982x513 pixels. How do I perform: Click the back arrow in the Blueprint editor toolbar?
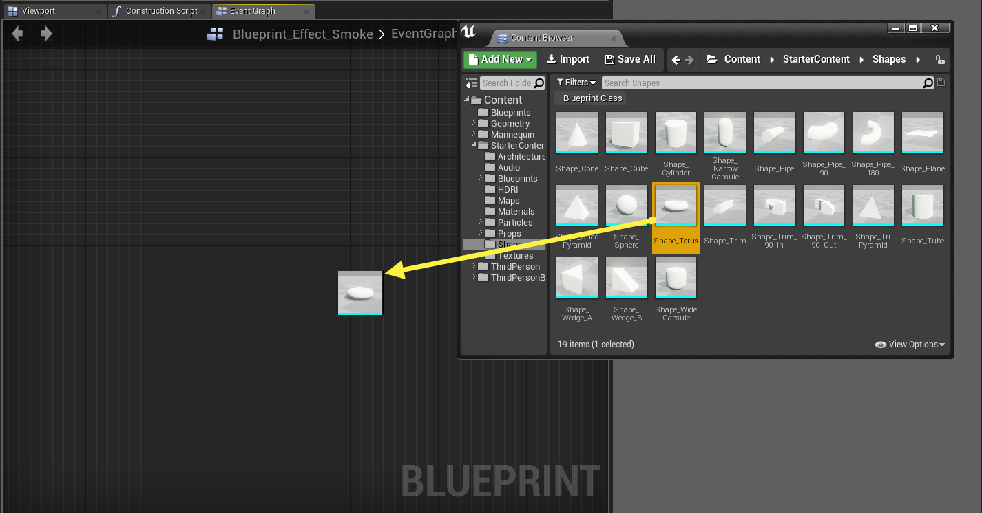pyautogui.click(x=17, y=33)
